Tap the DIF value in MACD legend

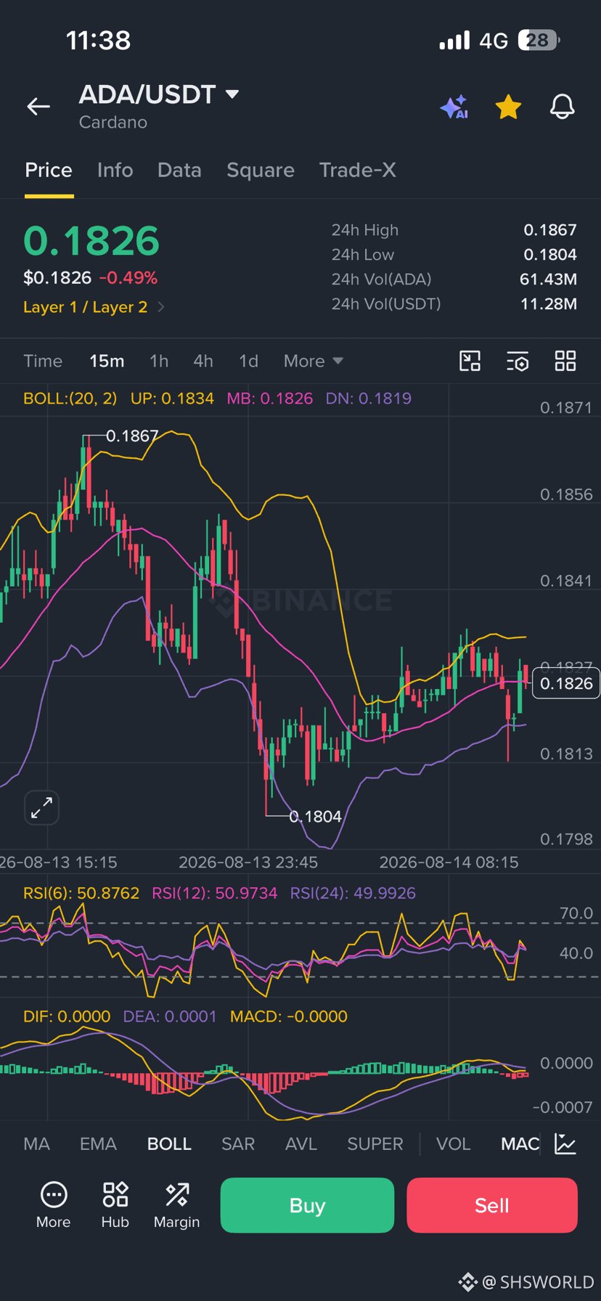point(67,1016)
